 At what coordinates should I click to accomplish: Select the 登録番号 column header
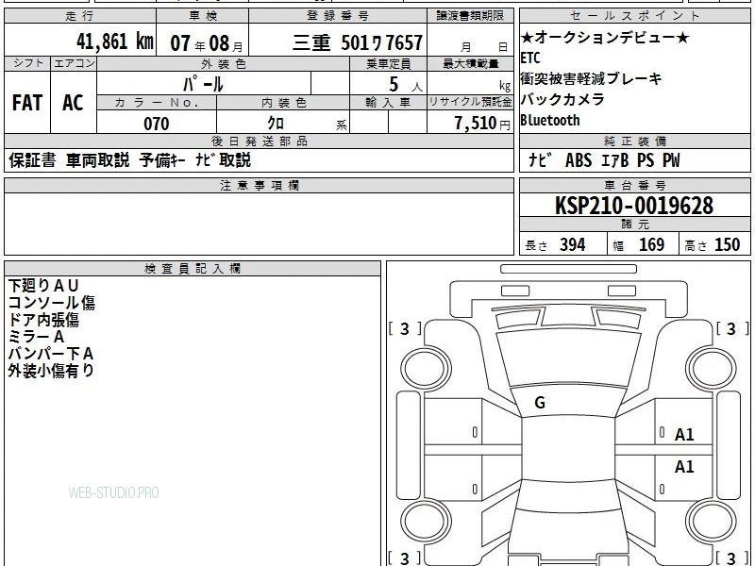point(338,15)
